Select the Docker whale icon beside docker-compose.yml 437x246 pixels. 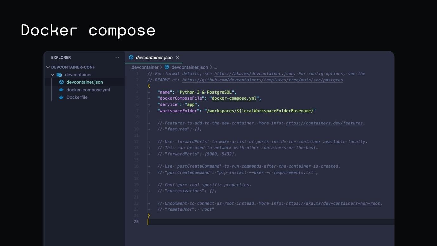[62, 90]
